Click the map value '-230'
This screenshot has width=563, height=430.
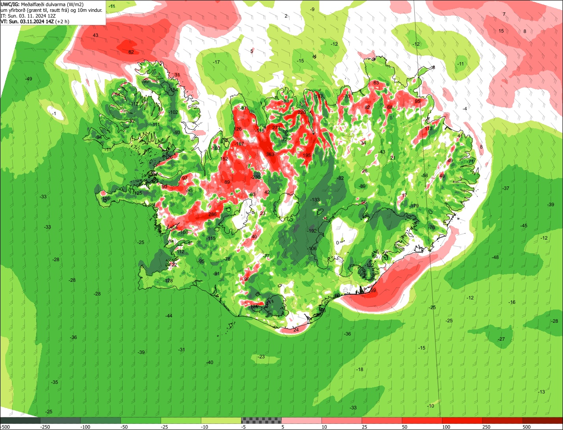(x=256, y=177)
